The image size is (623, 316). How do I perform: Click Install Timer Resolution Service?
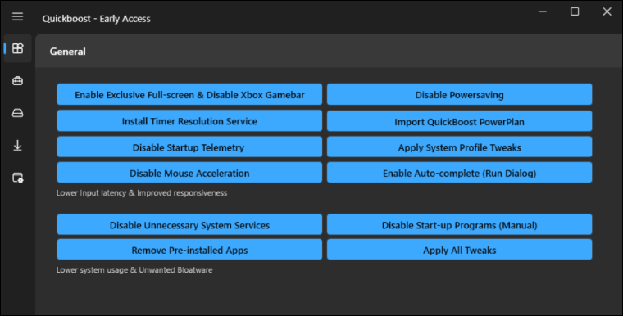point(189,120)
